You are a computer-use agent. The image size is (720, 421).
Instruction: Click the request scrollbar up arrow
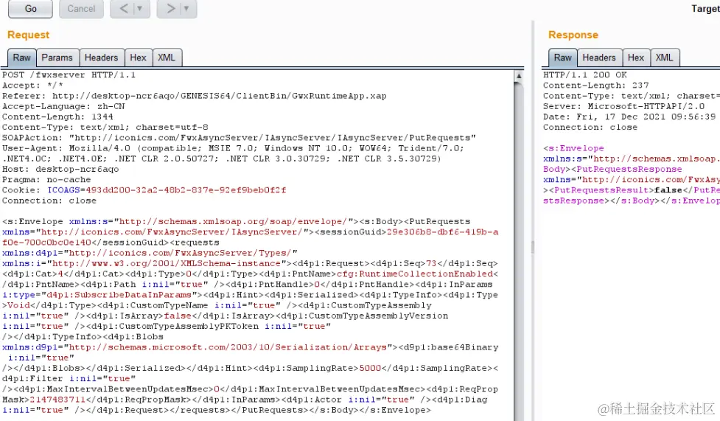point(518,76)
